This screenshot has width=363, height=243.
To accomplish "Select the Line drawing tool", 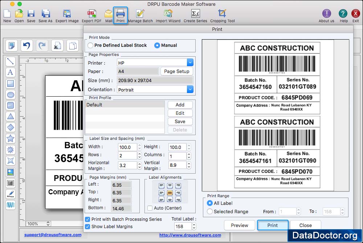I will click(11, 61).
